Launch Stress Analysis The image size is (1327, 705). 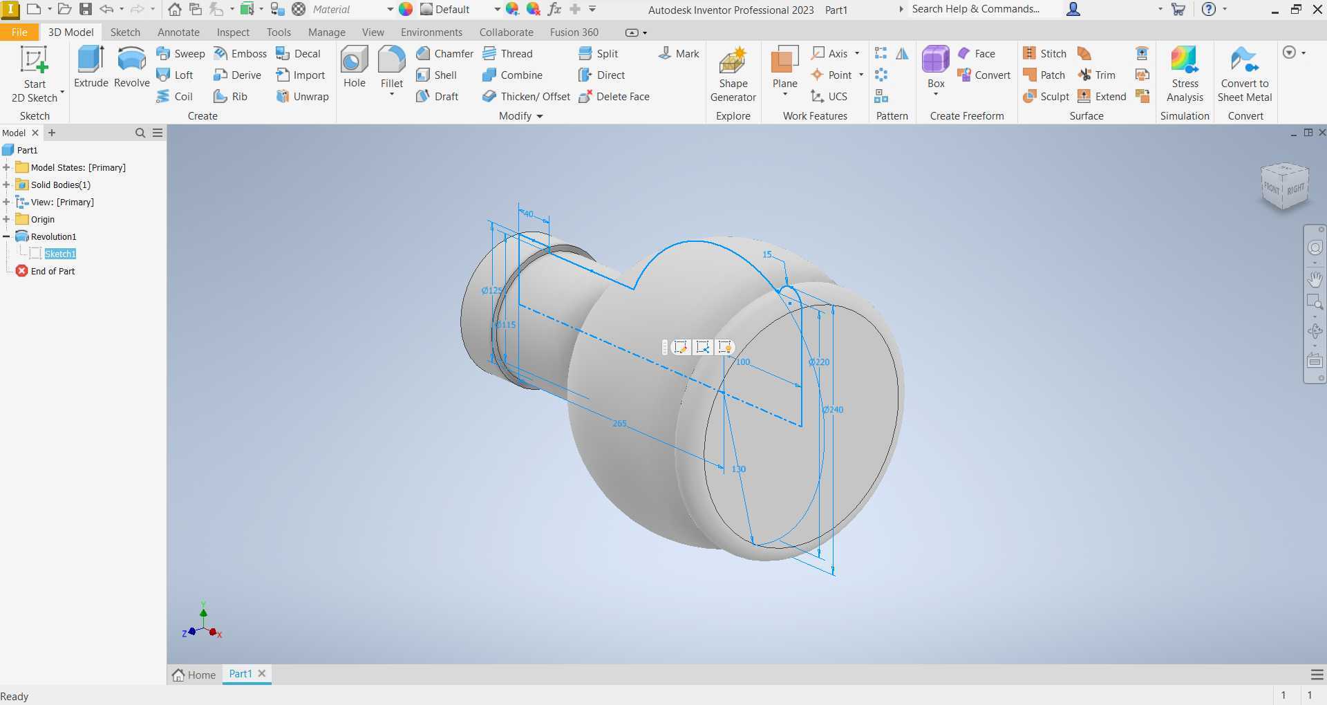click(x=1185, y=74)
